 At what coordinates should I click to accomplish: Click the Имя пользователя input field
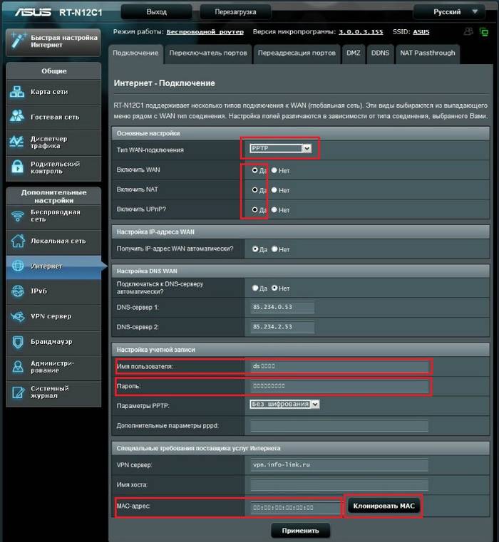point(339,366)
